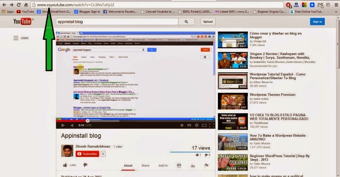Viewport: 340px width, 177px height.
Task: Select the About tab
Action: tap(128, 165)
